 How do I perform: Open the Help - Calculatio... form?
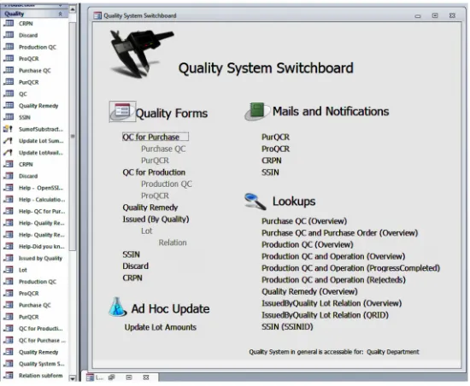coord(42,200)
